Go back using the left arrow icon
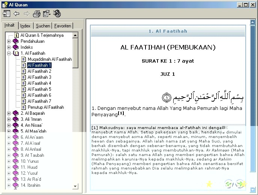 pos(16,13)
